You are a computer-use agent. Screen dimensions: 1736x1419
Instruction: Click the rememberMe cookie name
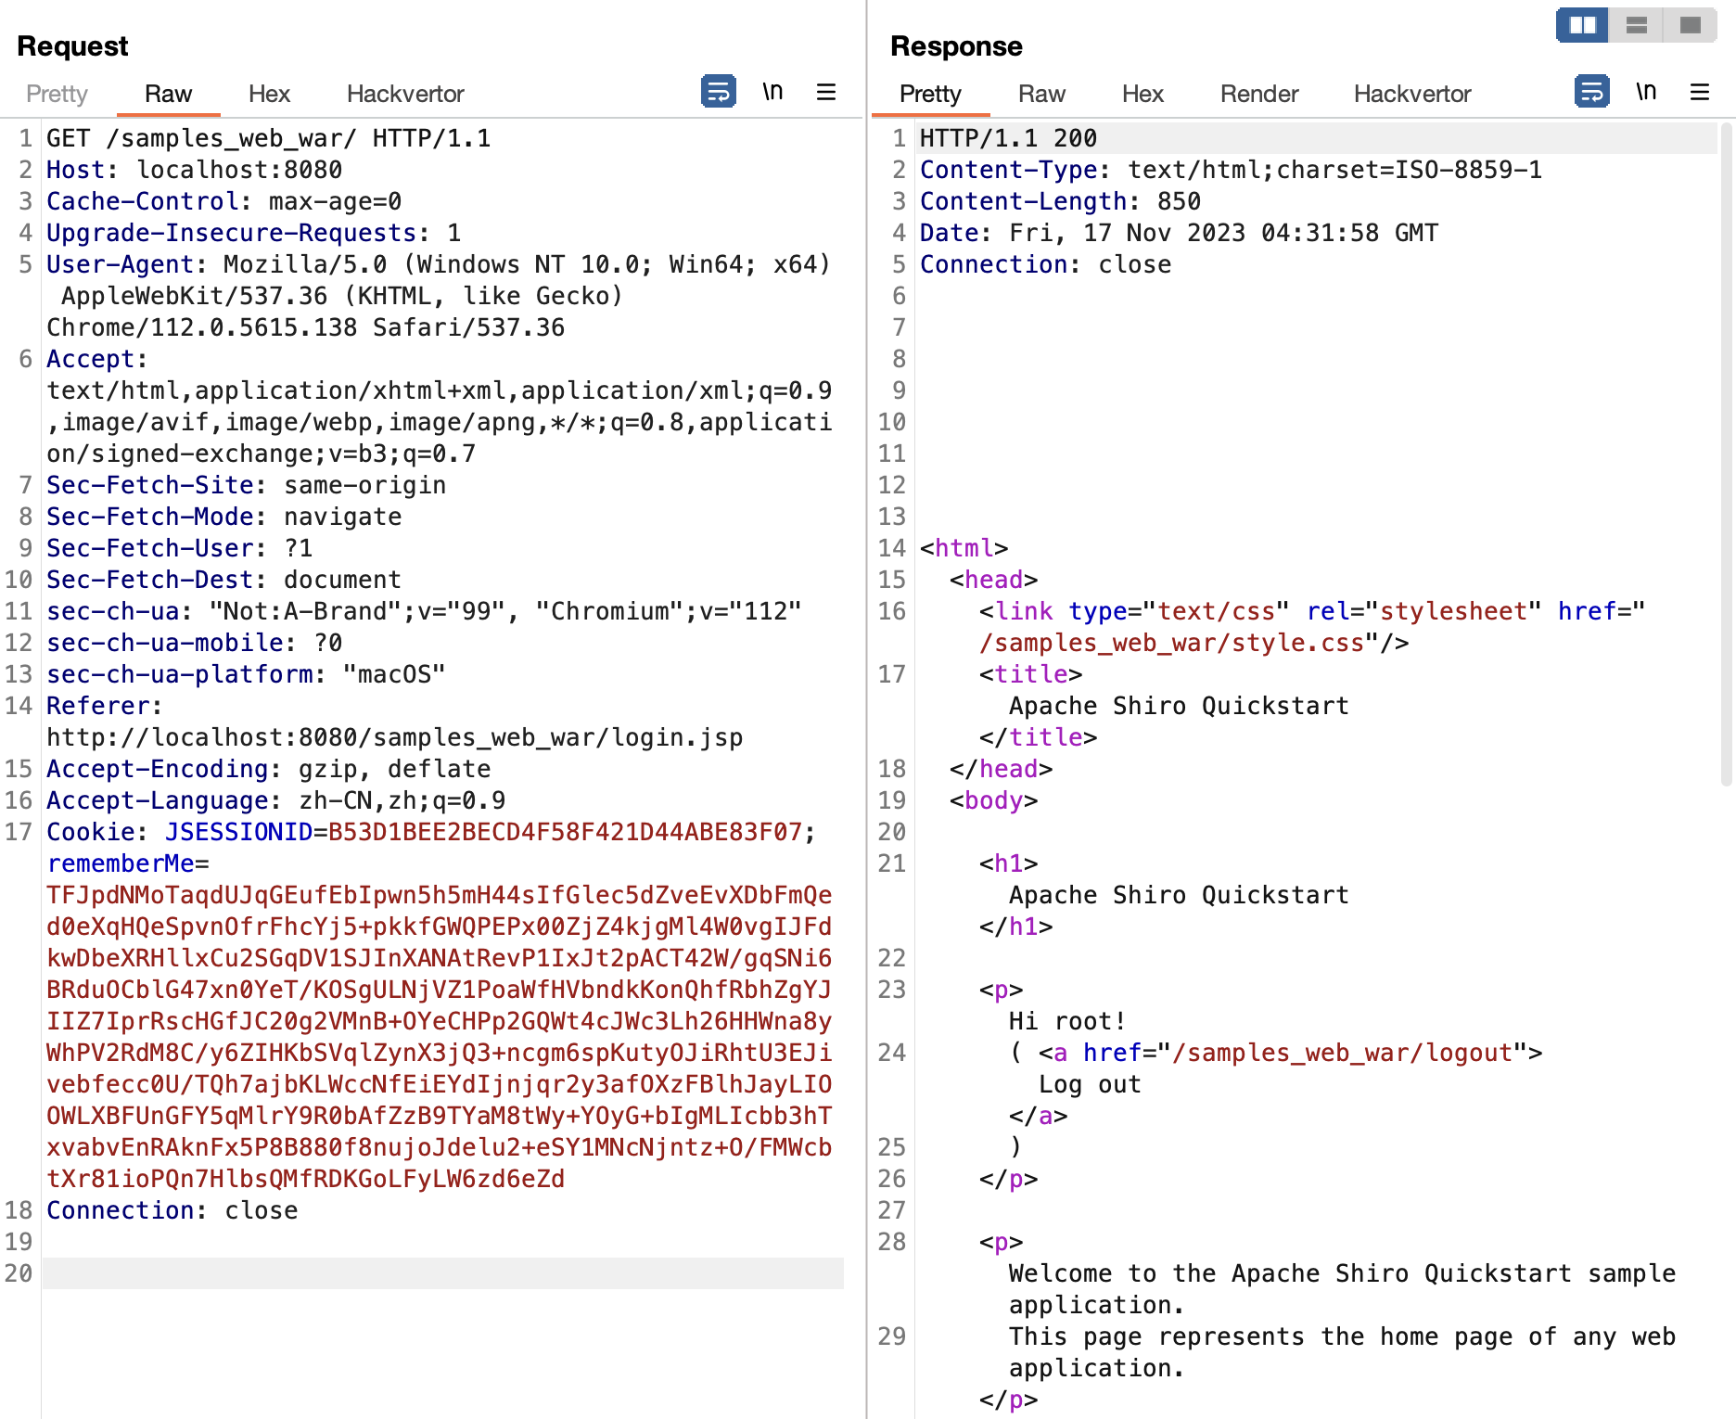(121, 863)
